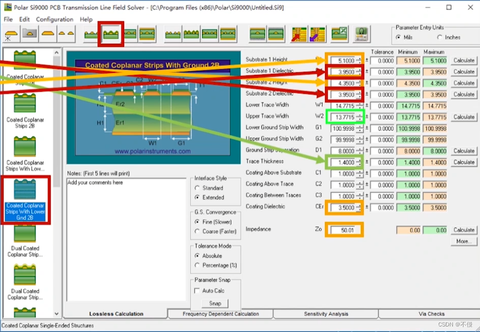
Task: Open the Configuration menu
Action: pyautogui.click(x=54, y=19)
